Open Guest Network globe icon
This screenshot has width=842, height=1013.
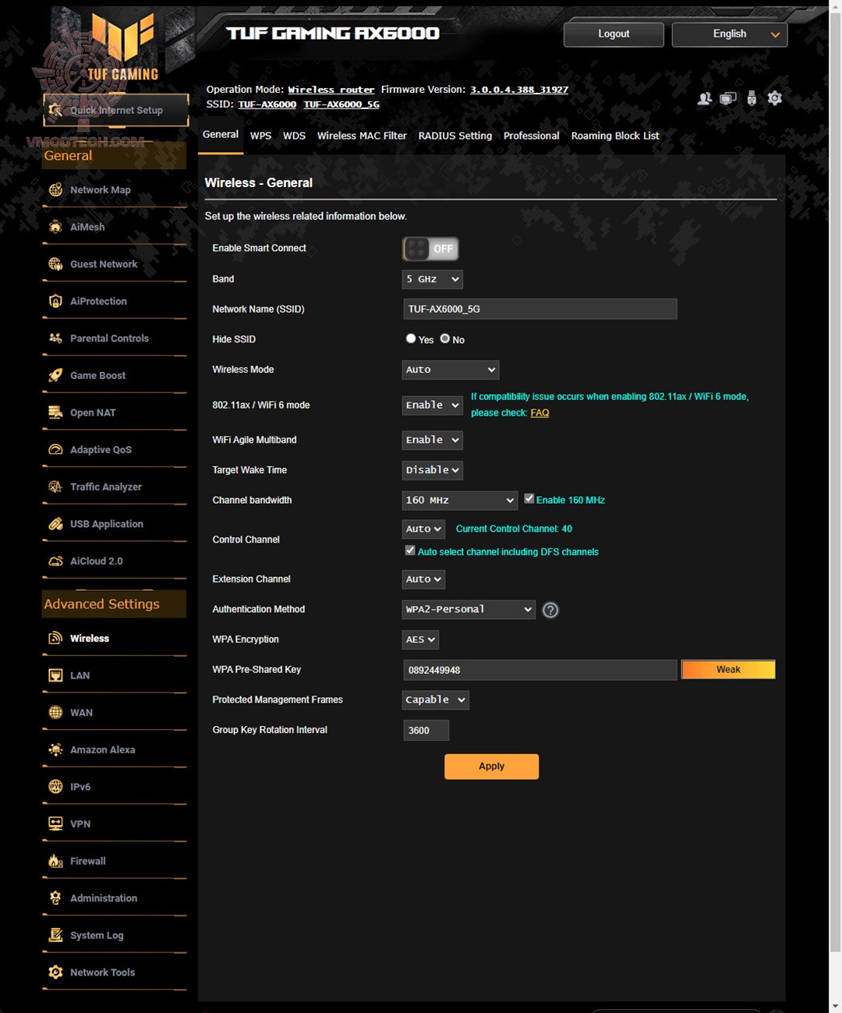coord(55,264)
